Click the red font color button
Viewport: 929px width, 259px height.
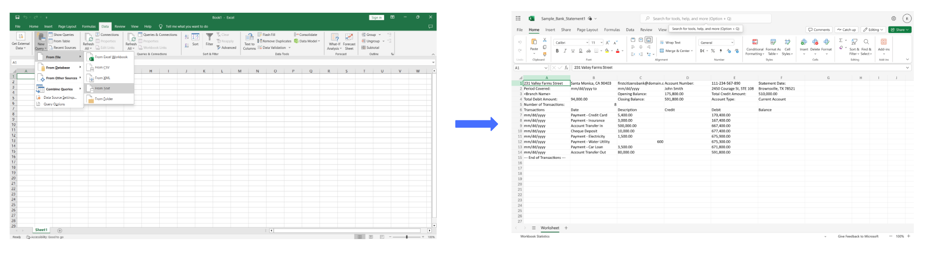pyautogui.click(x=618, y=51)
